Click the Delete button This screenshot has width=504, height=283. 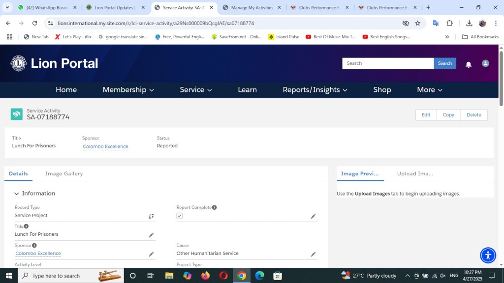tap(474, 115)
